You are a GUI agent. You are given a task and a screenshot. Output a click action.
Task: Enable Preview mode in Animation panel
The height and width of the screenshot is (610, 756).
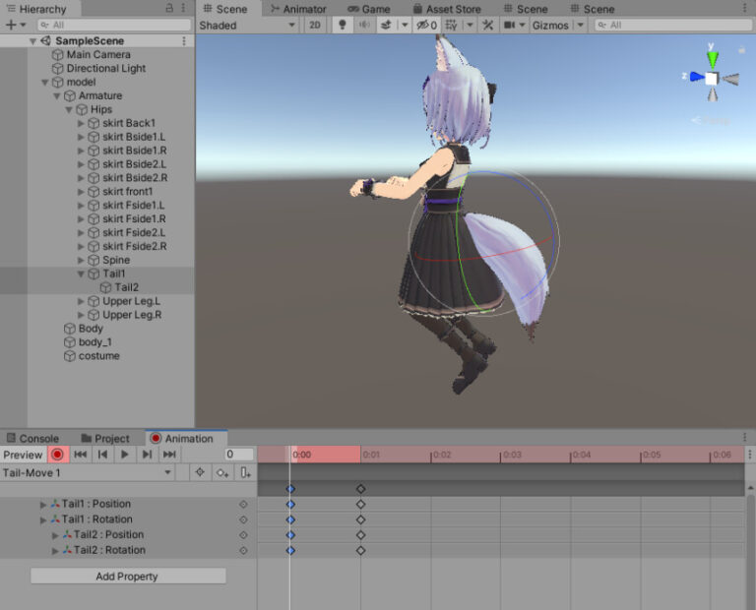click(23, 455)
